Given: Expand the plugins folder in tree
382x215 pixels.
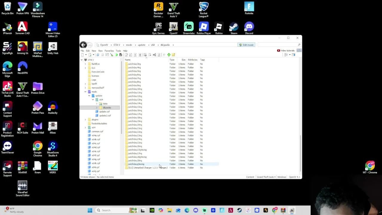Looking at the screenshot, I should click(85, 119).
